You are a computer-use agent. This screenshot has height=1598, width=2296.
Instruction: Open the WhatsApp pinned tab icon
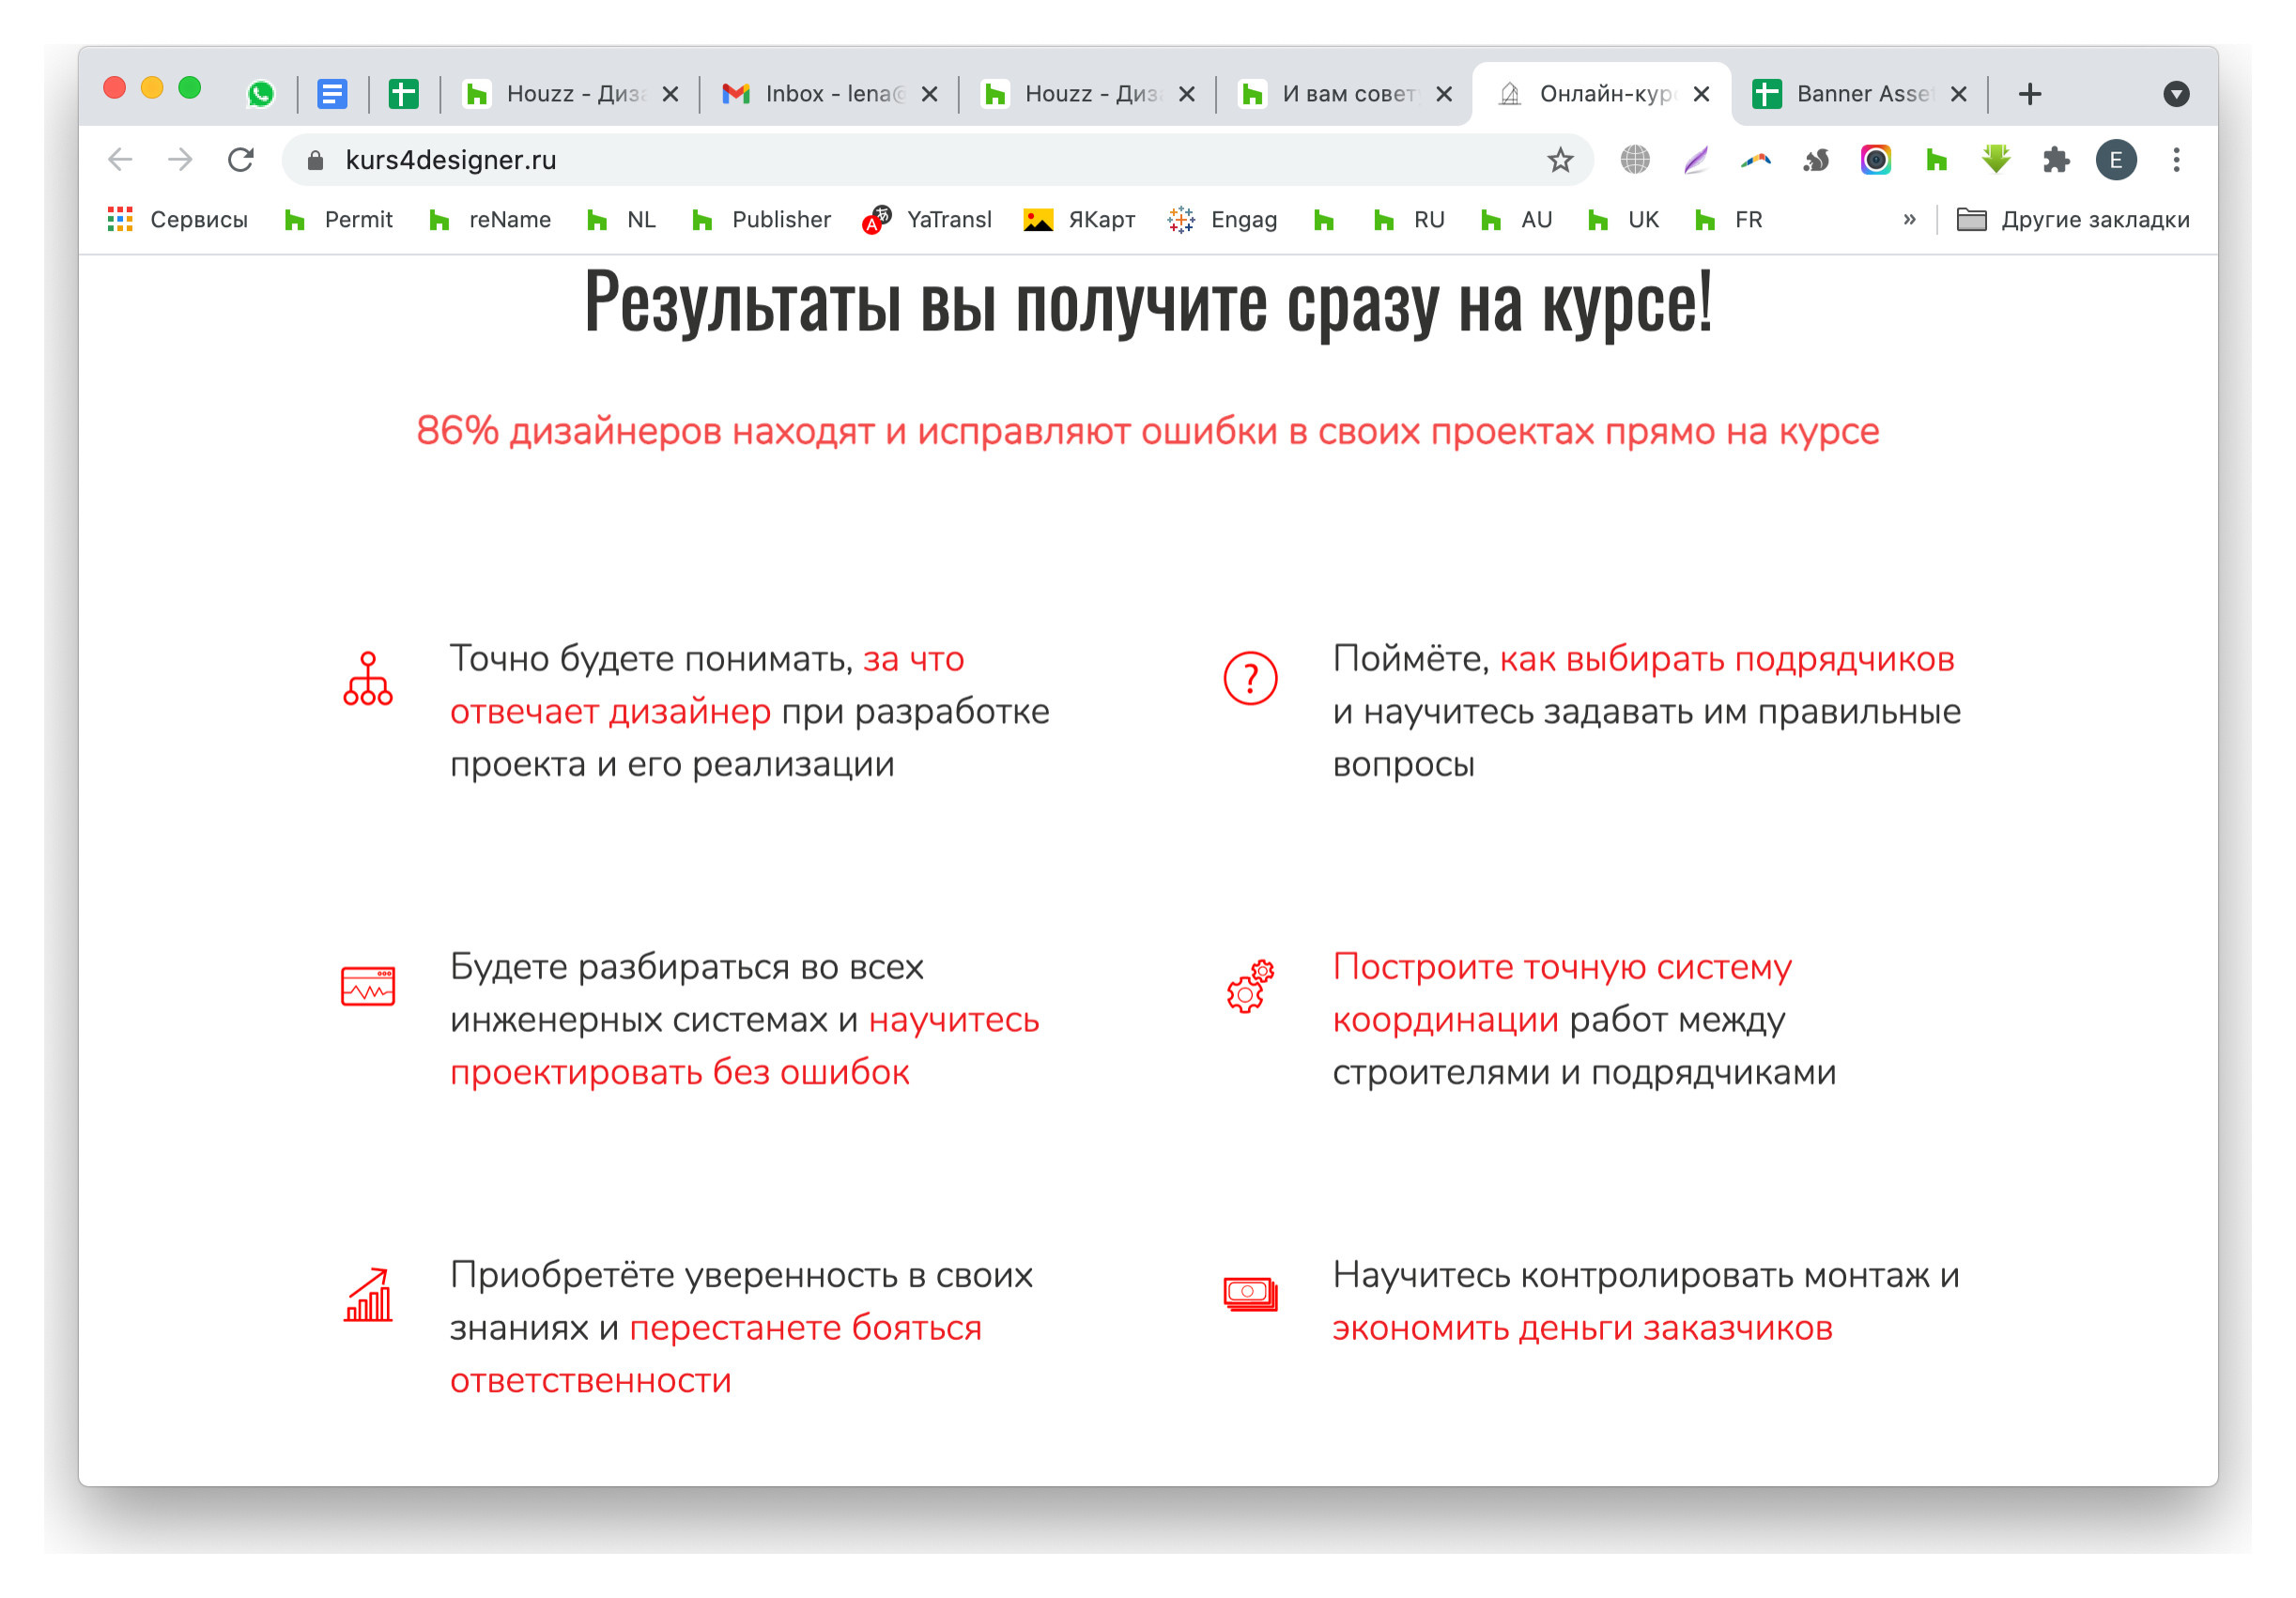[x=262, y=93]
